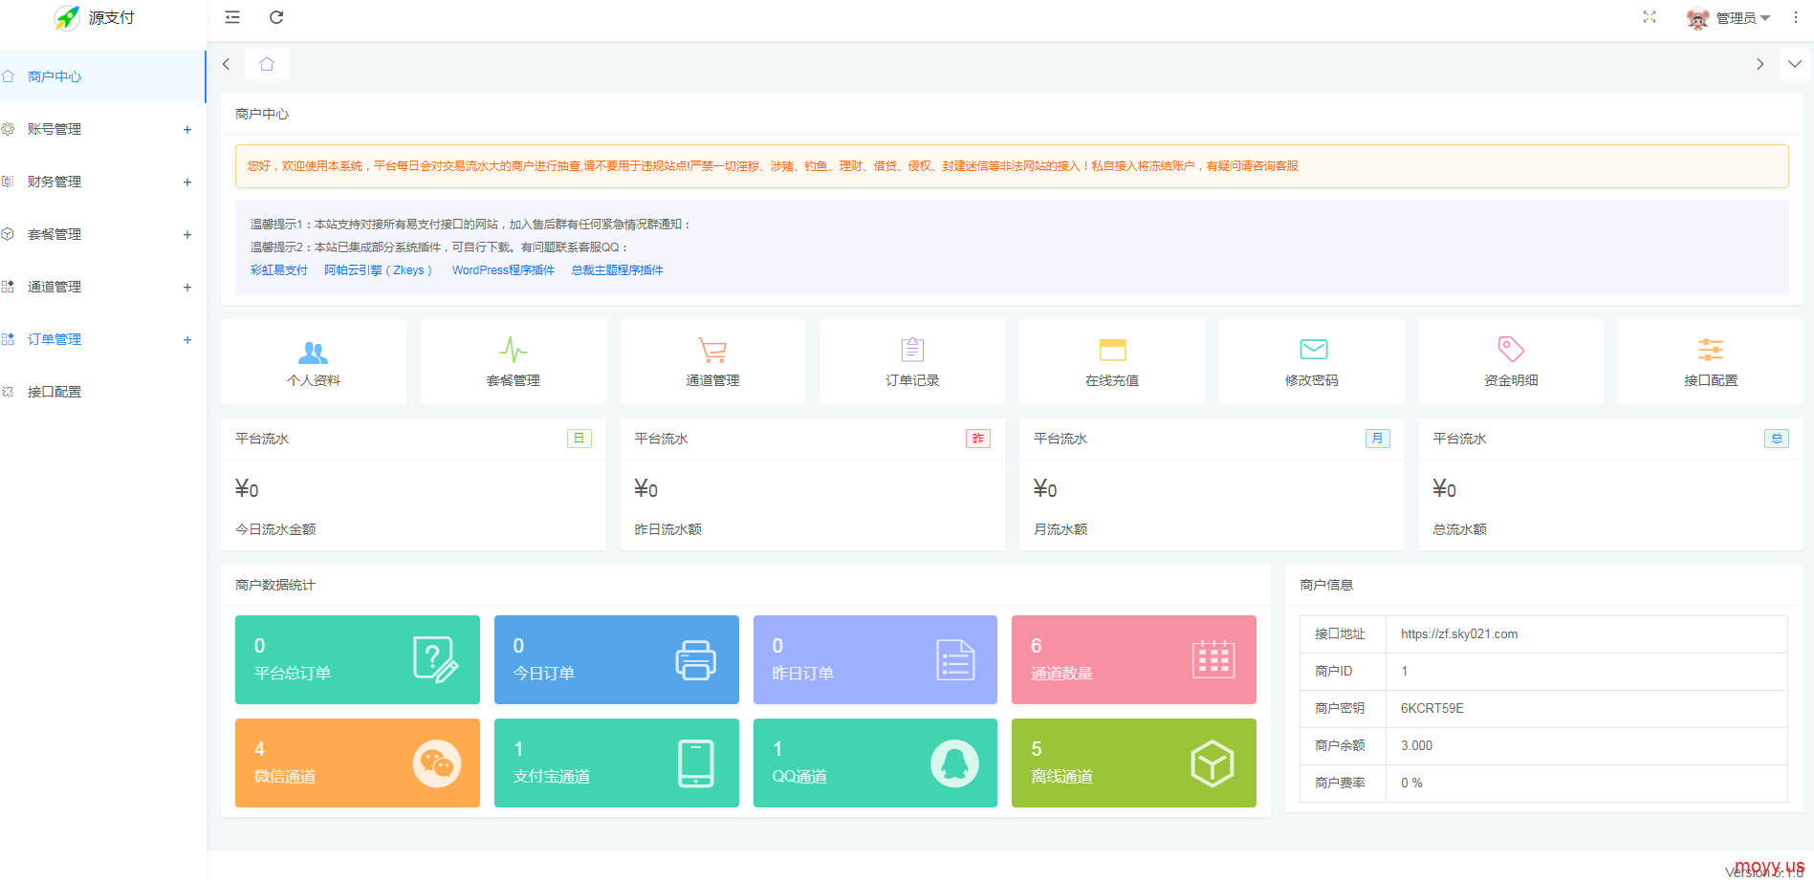Move tabs left with the back chevron

tap(227, 64)
